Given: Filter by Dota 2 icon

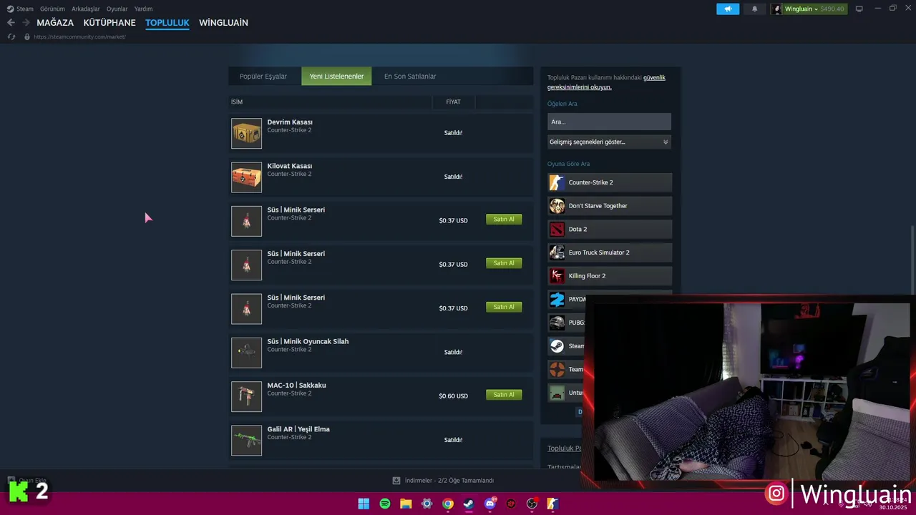Looking at the screenshot, I should pyautogui.click(x=557, y=229).
